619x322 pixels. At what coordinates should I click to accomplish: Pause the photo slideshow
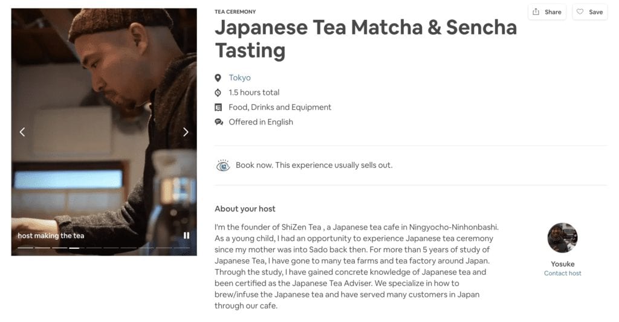point(186,236)
